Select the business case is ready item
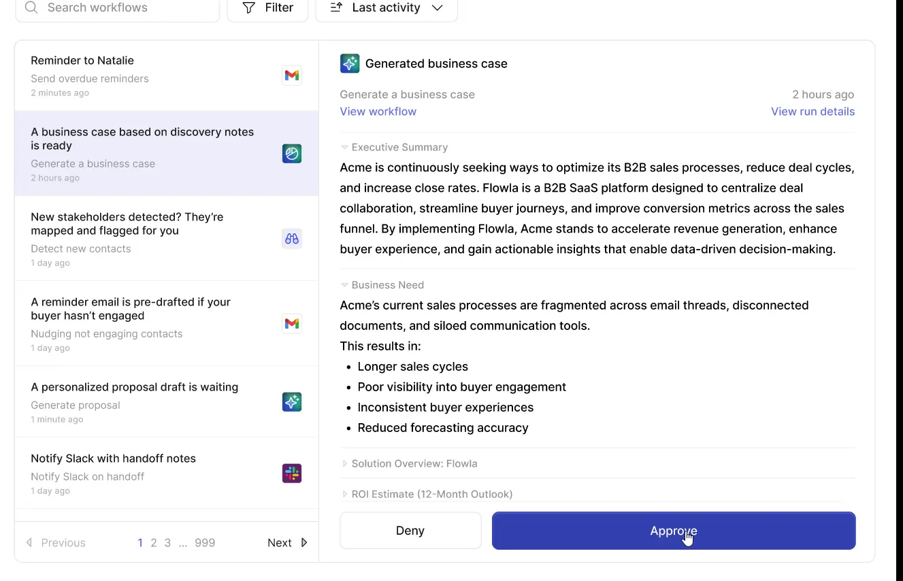This screenshot has width=903, height=581. 167,154
